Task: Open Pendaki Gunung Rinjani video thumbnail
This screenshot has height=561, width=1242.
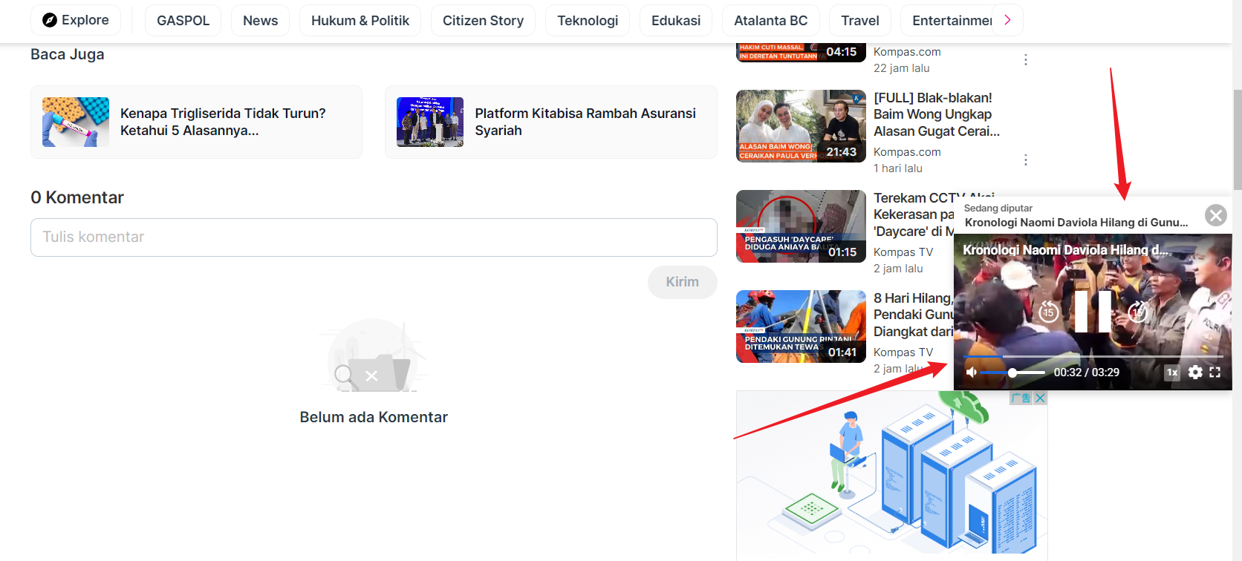Action: 801,327
